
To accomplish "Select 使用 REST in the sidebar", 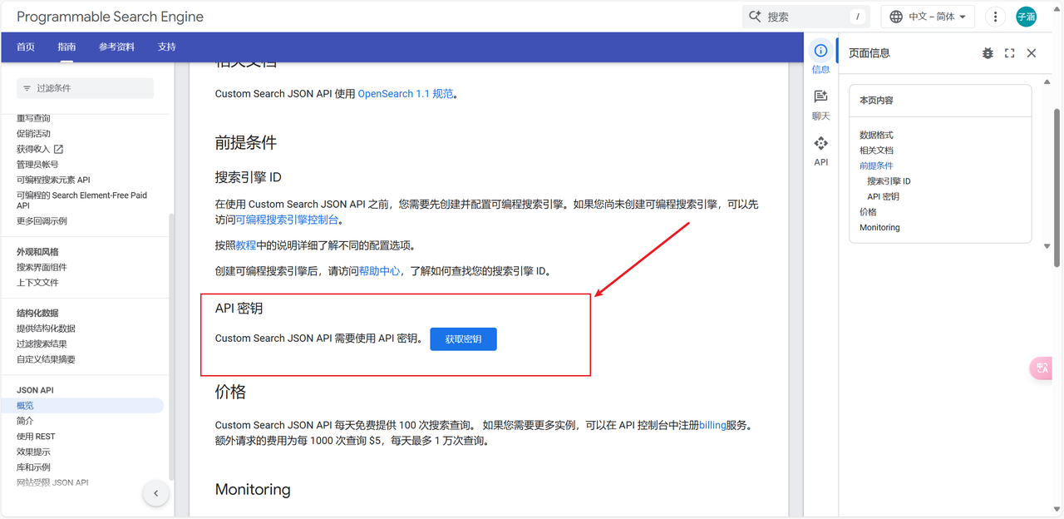I will (x=36, y=437).
